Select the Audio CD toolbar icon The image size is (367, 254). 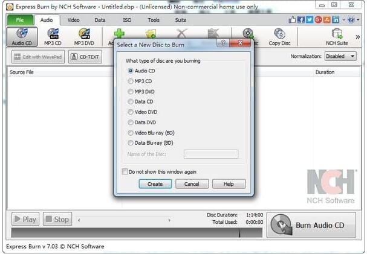click(22, 37)
